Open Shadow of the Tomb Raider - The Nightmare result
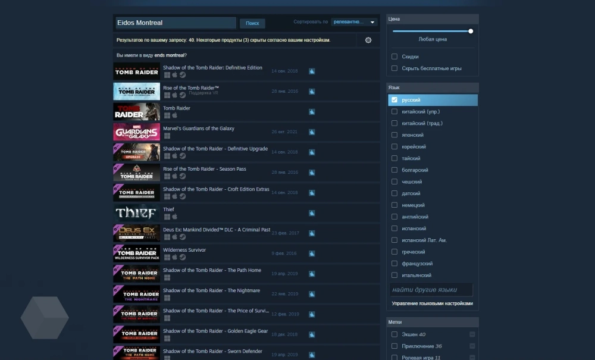Screen dimensions: 595x360 [211, 290]
